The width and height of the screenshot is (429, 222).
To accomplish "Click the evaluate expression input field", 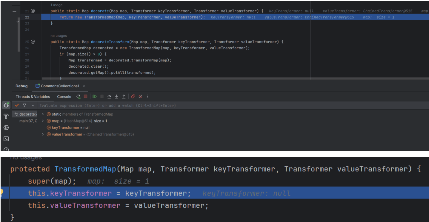I will (x=233, y=105).
